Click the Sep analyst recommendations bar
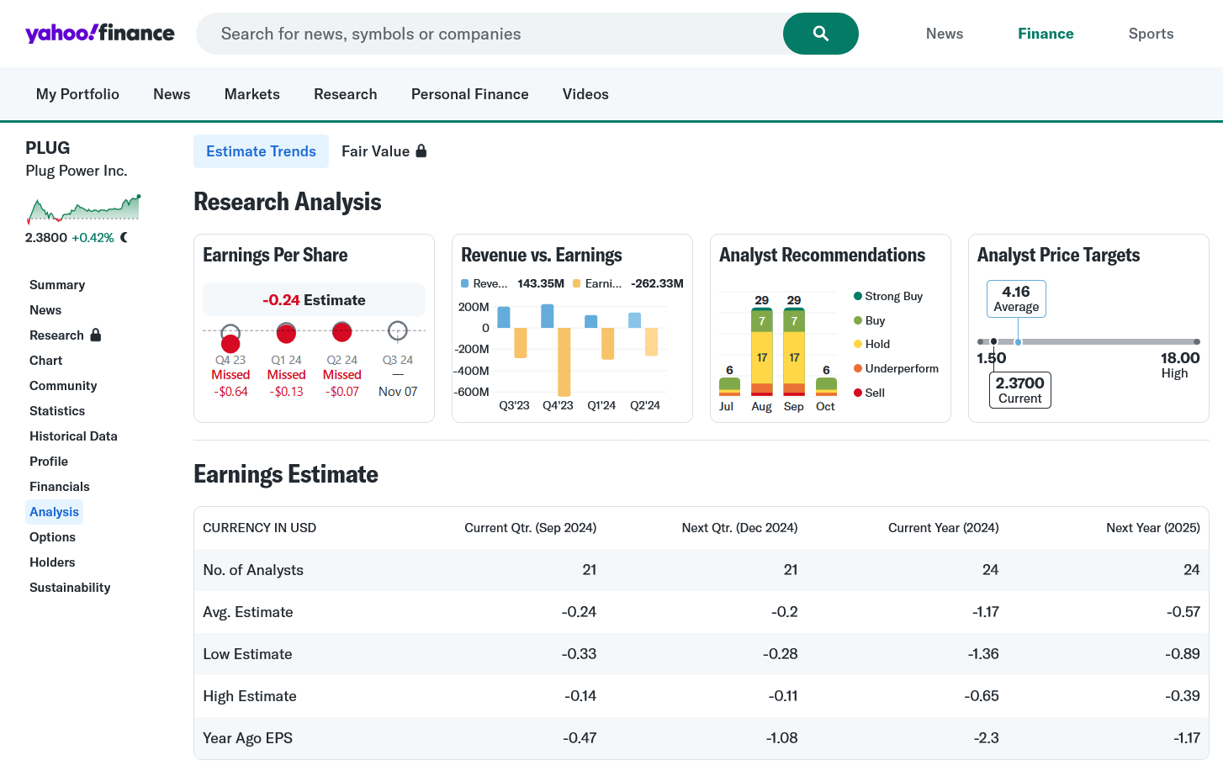This screenshot has width=1223, height=776. 794,351
